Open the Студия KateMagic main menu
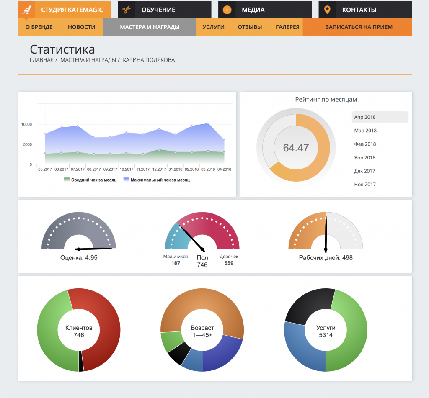Viewport: 429px width, 398px height. coord(64,10)
